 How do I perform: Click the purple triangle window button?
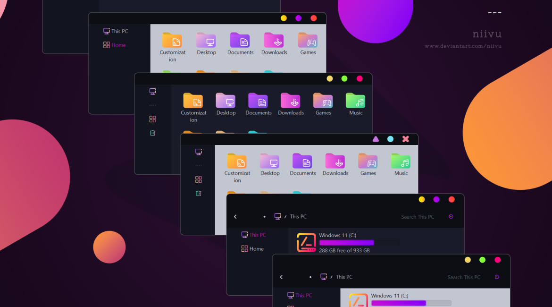tap(376, 139)
